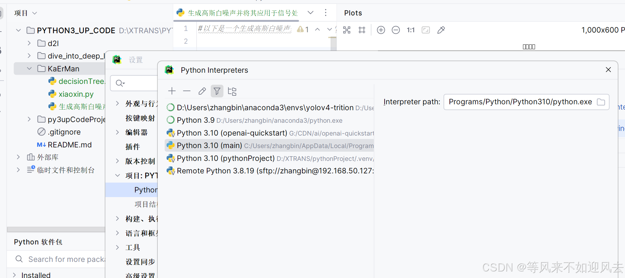Viewport: 625px width, 278px height.
Task: Go to previous highlighted problem arrow
Action: pos(317,30)
